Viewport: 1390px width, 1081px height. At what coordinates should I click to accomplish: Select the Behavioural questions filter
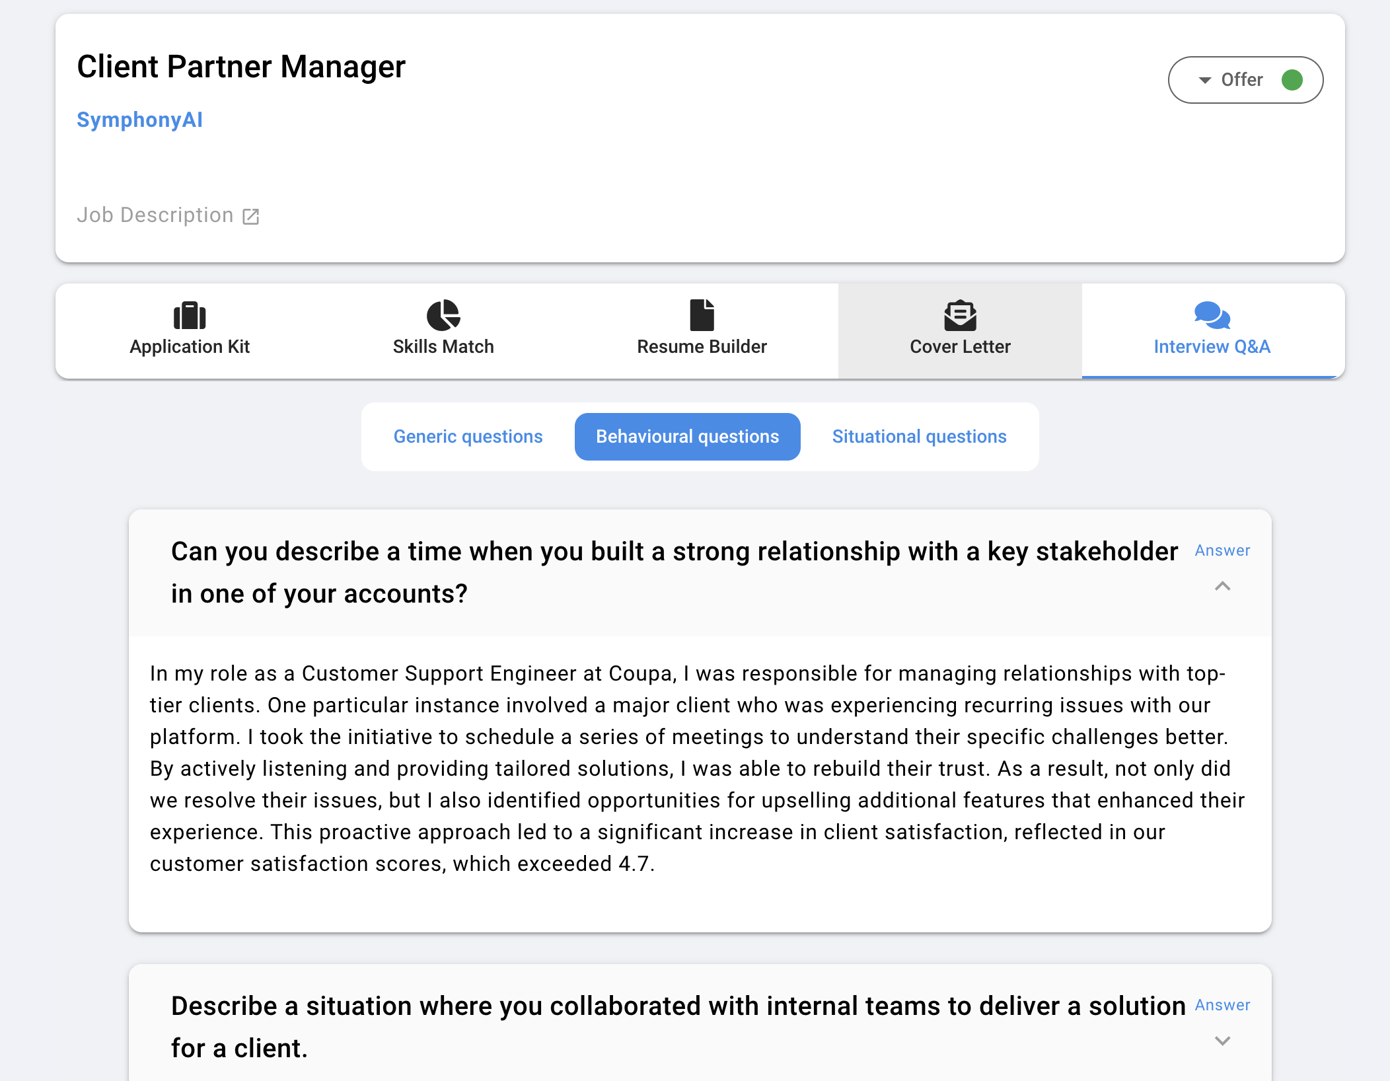point(687,437)
